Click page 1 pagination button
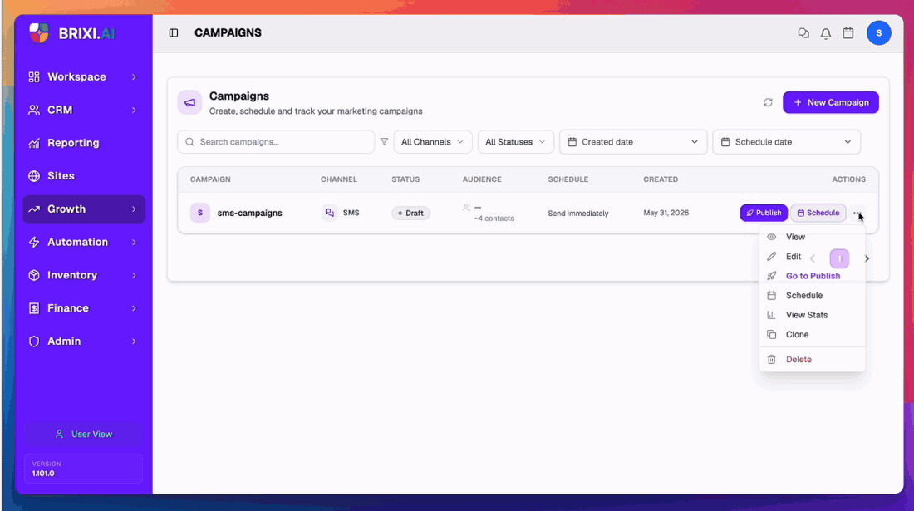This screenshot has height=511, width=914. click(839, 258)
